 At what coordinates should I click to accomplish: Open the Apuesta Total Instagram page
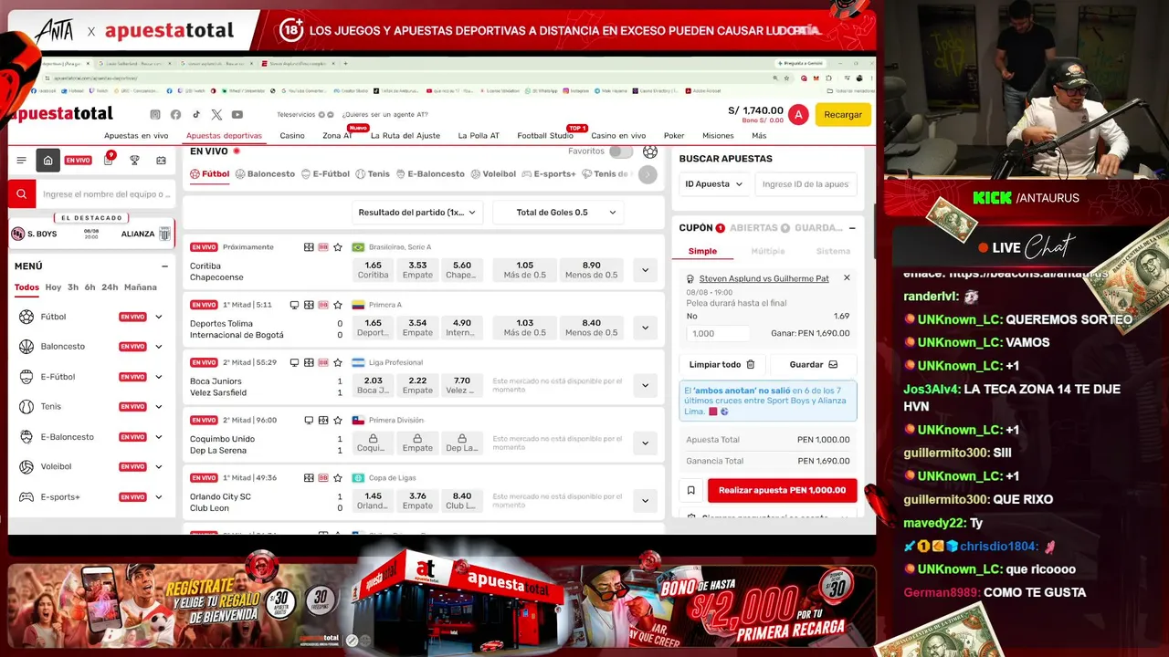coord(155,115)
